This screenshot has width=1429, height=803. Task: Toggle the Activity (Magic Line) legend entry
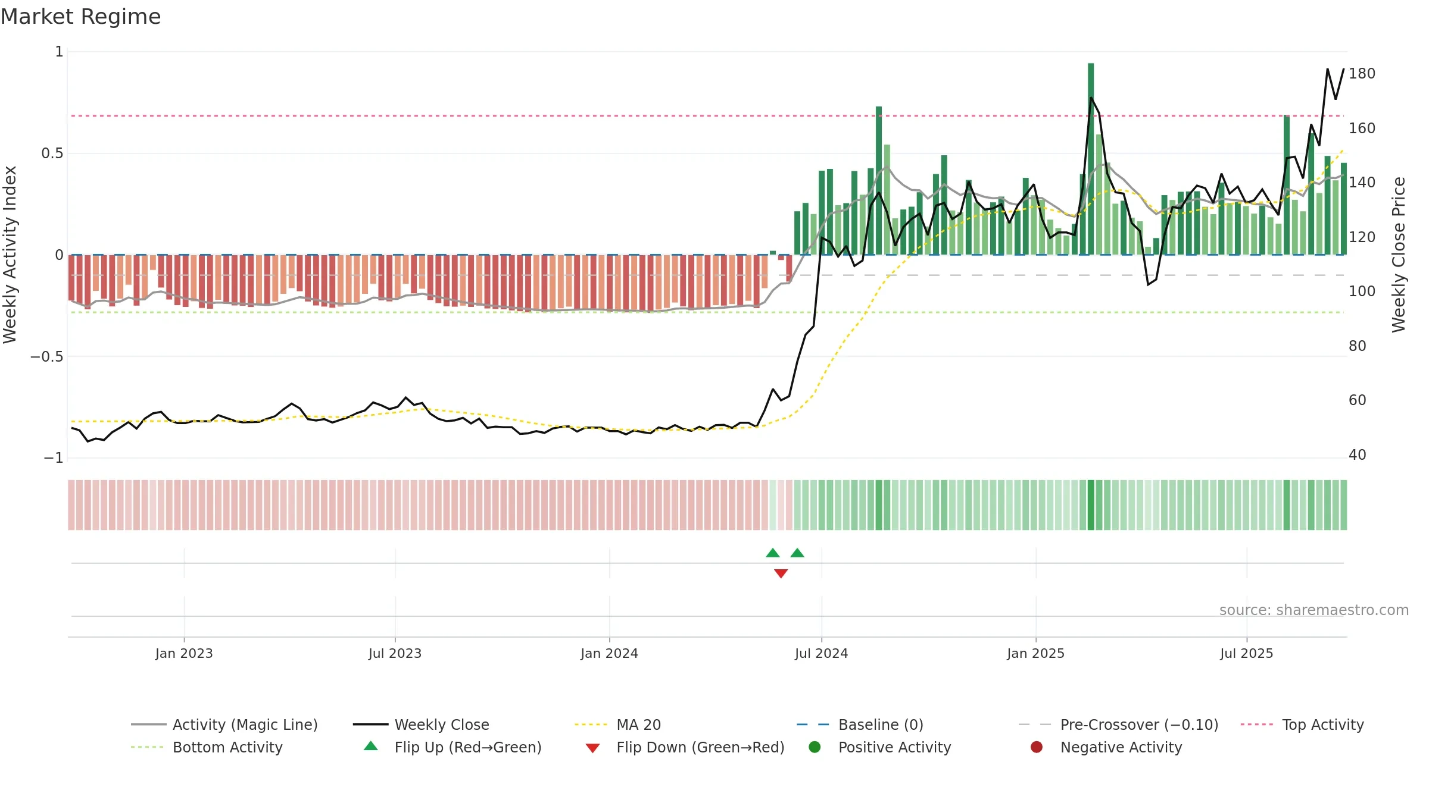(224, 724)
